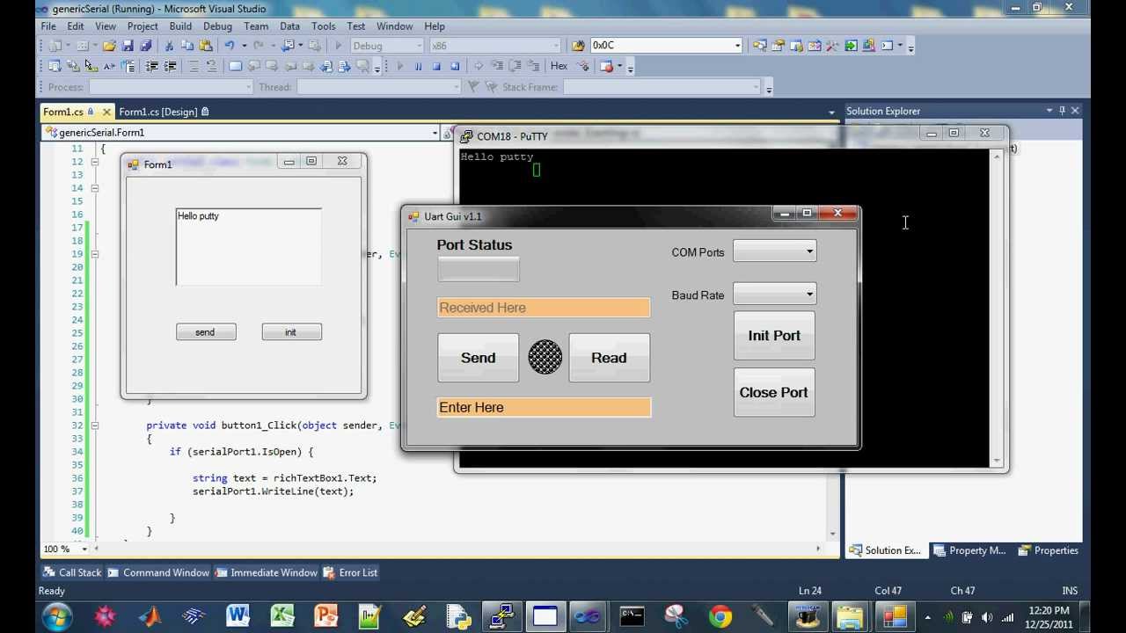
Task: Click the Hello putty text box in Form1
Action: [x=249, y=247]
